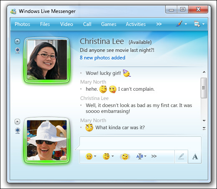Open the smiley emoticon picker
217x189 pixels.
91,156
